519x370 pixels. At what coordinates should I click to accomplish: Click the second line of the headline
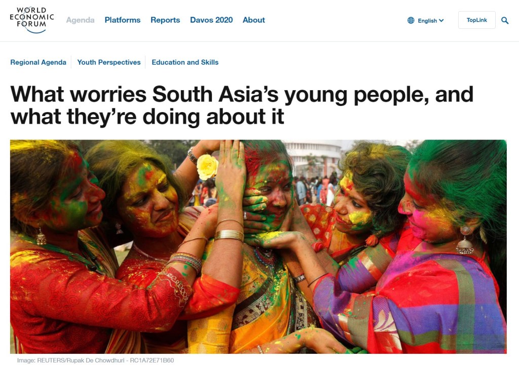click(x=147, y=117)
